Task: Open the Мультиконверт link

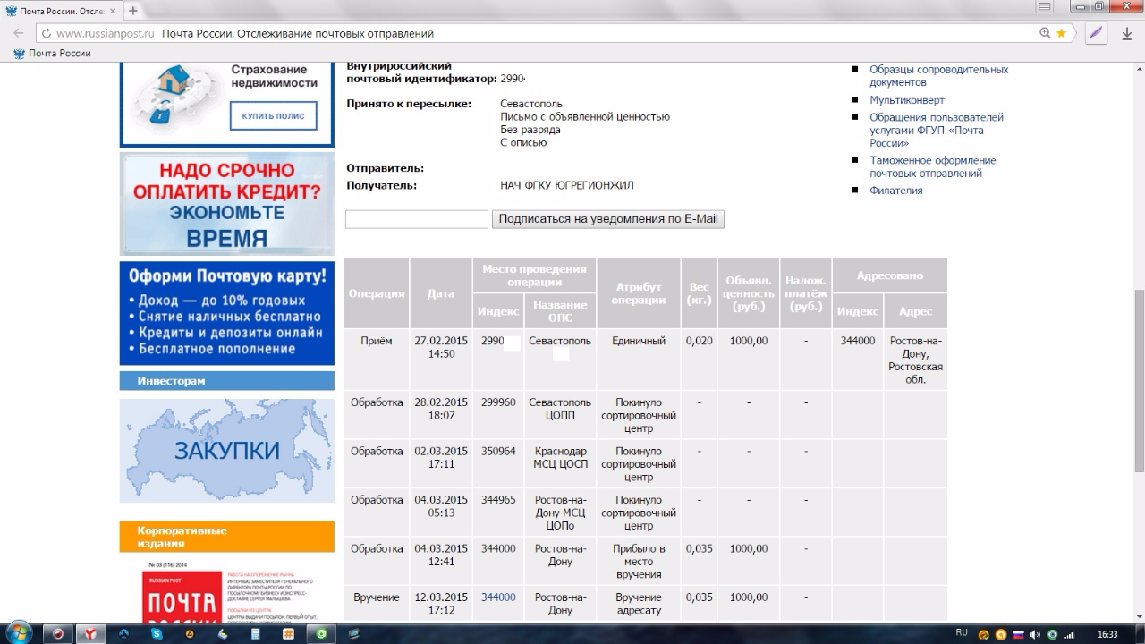Action: (x=906, y=100)
